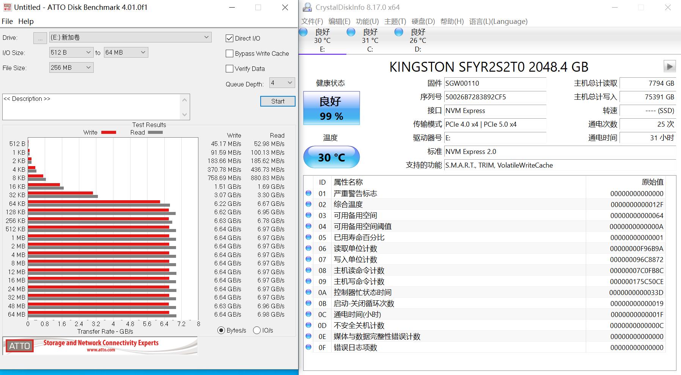This screenshot has height=375, width=681.
Task: Click into the Description text box
Action: [x=91, y=107]
